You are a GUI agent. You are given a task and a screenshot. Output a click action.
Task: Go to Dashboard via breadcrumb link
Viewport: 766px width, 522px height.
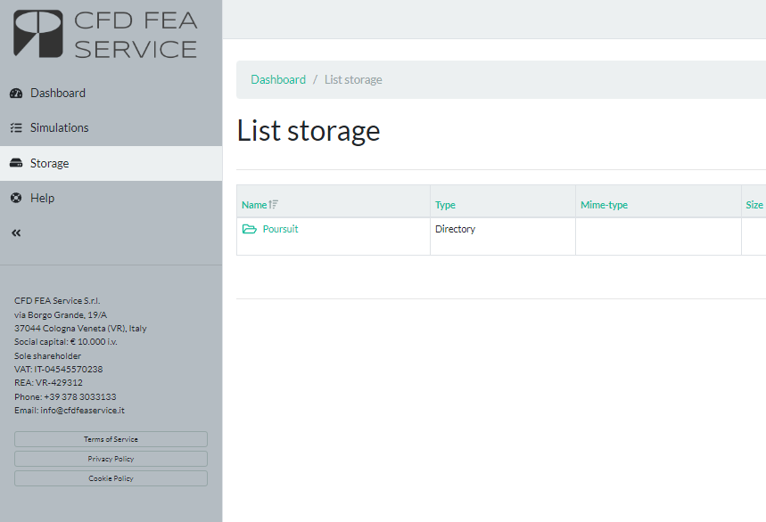click(x=278, y=79)
